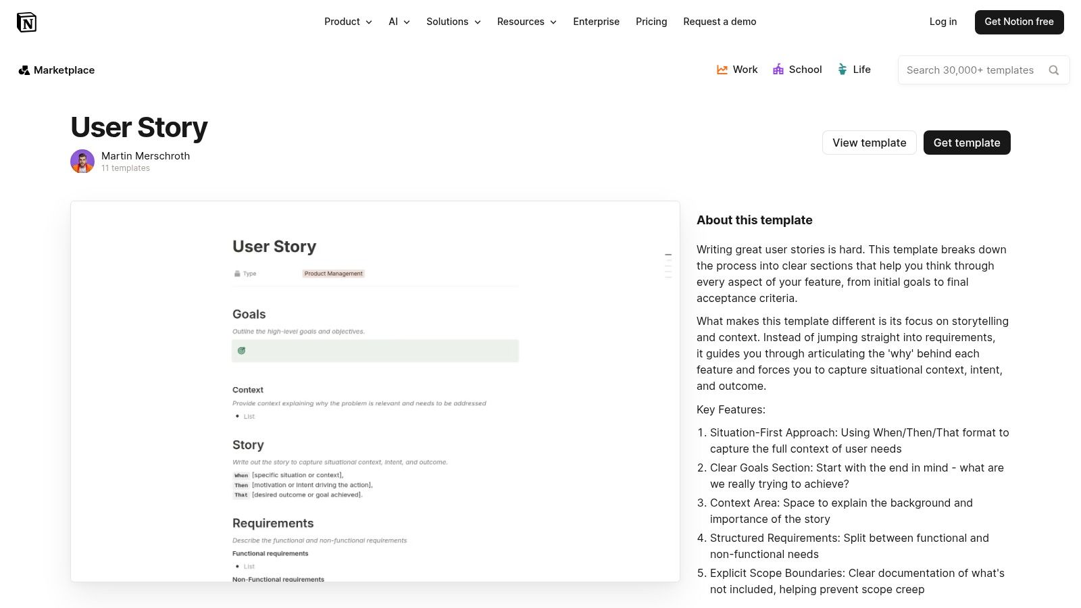Select the School templates category icon

tap(778, 69)
